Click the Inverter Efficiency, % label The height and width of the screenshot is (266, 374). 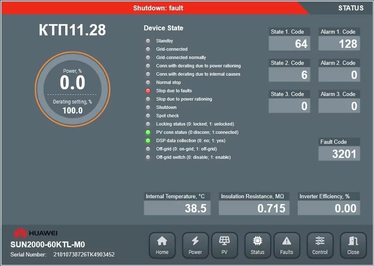coord(325,196)
